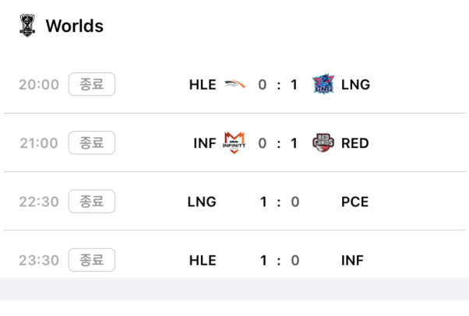
Task: Select HLE team name in the 23:30 match
Action: [203, 261]
